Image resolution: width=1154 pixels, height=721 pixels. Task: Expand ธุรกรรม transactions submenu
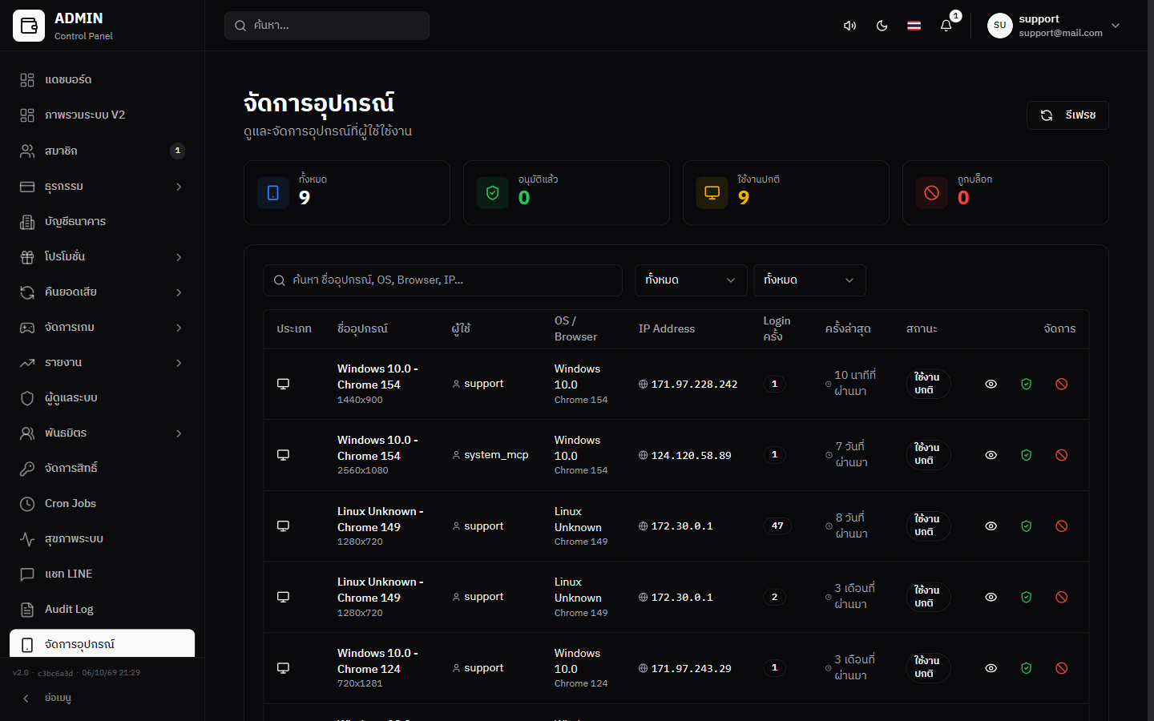pyautogui.click(x=102, y=186)
